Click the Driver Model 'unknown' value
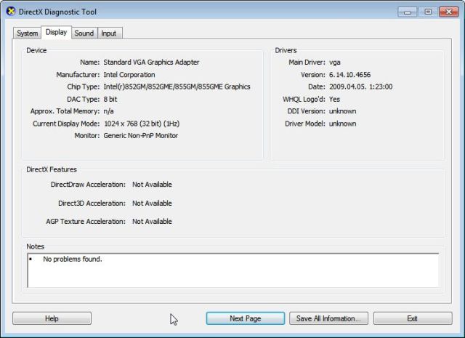465x338 pixels. (x=342, y=124)
